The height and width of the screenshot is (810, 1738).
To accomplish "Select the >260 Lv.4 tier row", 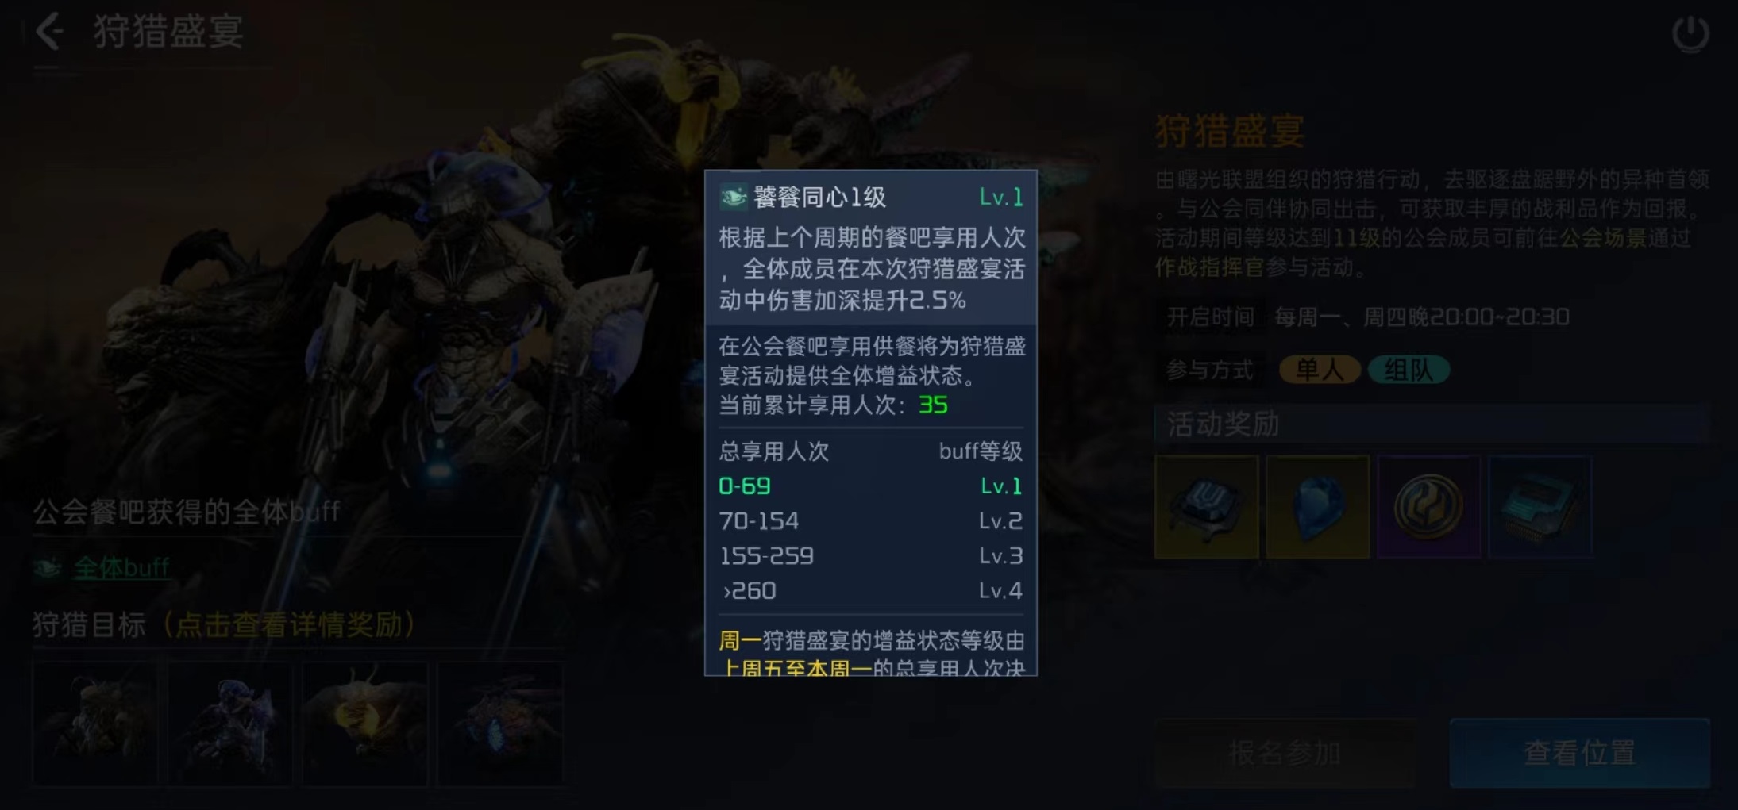I will pos(870,590).
